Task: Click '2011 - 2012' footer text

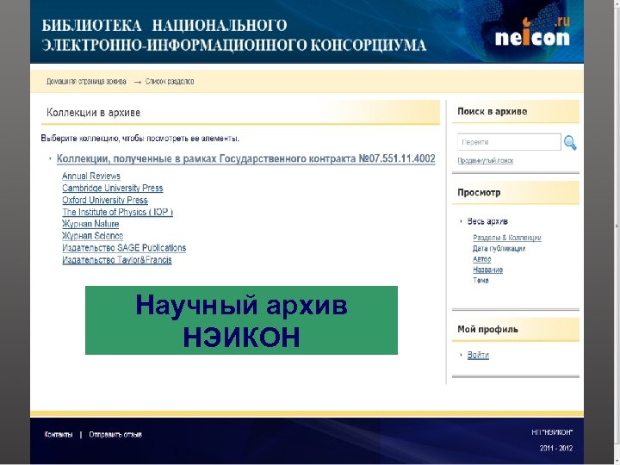Action: [x=556, y=448]
